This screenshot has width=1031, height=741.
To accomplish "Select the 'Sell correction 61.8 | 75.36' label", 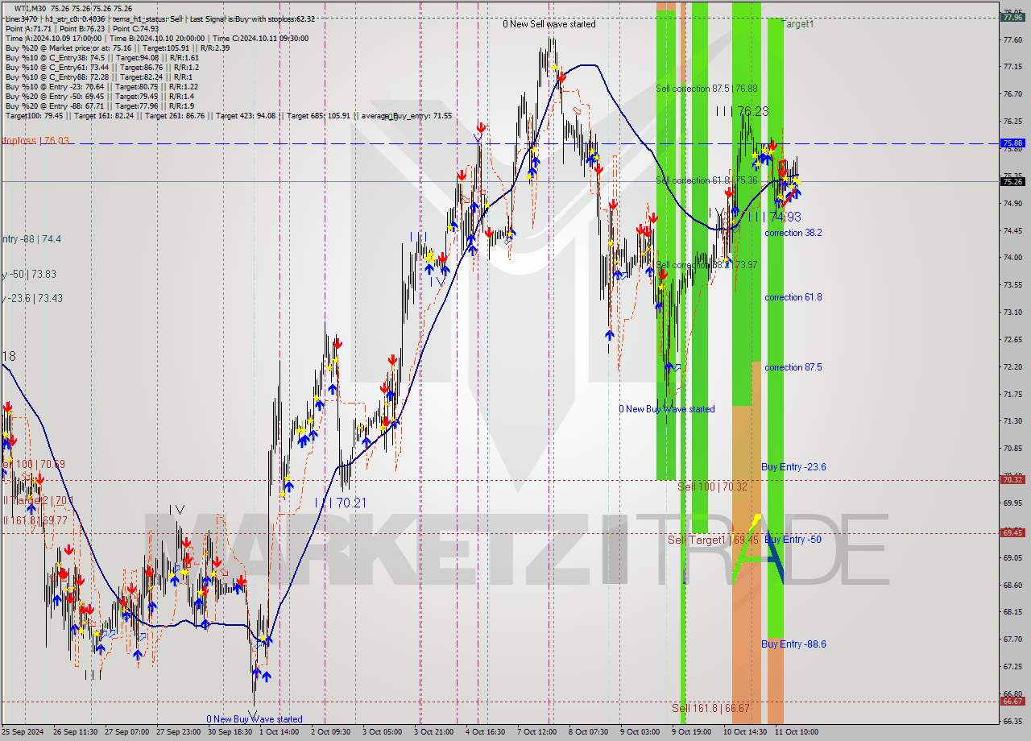I will (706, 180).
